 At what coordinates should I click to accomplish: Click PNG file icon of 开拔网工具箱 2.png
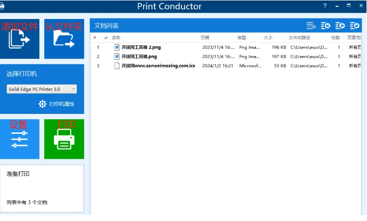(117, 47)
